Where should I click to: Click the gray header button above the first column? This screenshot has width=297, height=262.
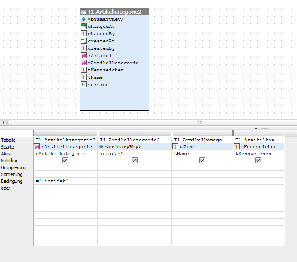(65, 133)
